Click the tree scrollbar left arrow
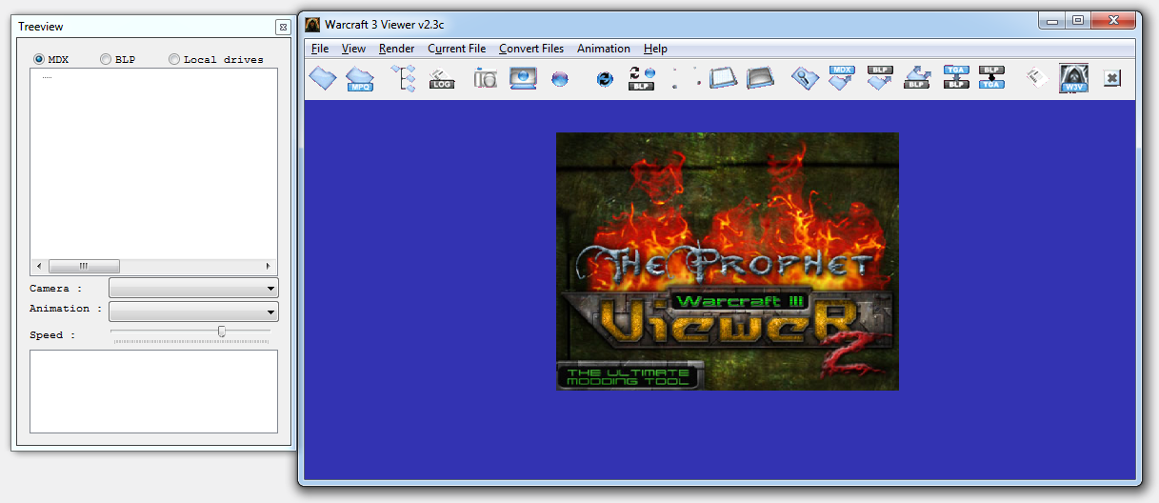Viewport: 1159px width, 503px height. [x=38, y=267]
